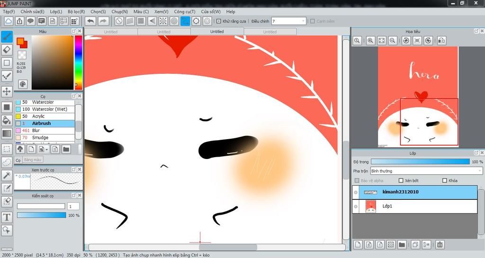This screenshot has width=485, height=258.
Task: Undock the Lớp layer panel
Action: pyautogui.click(x=476, y=153)
